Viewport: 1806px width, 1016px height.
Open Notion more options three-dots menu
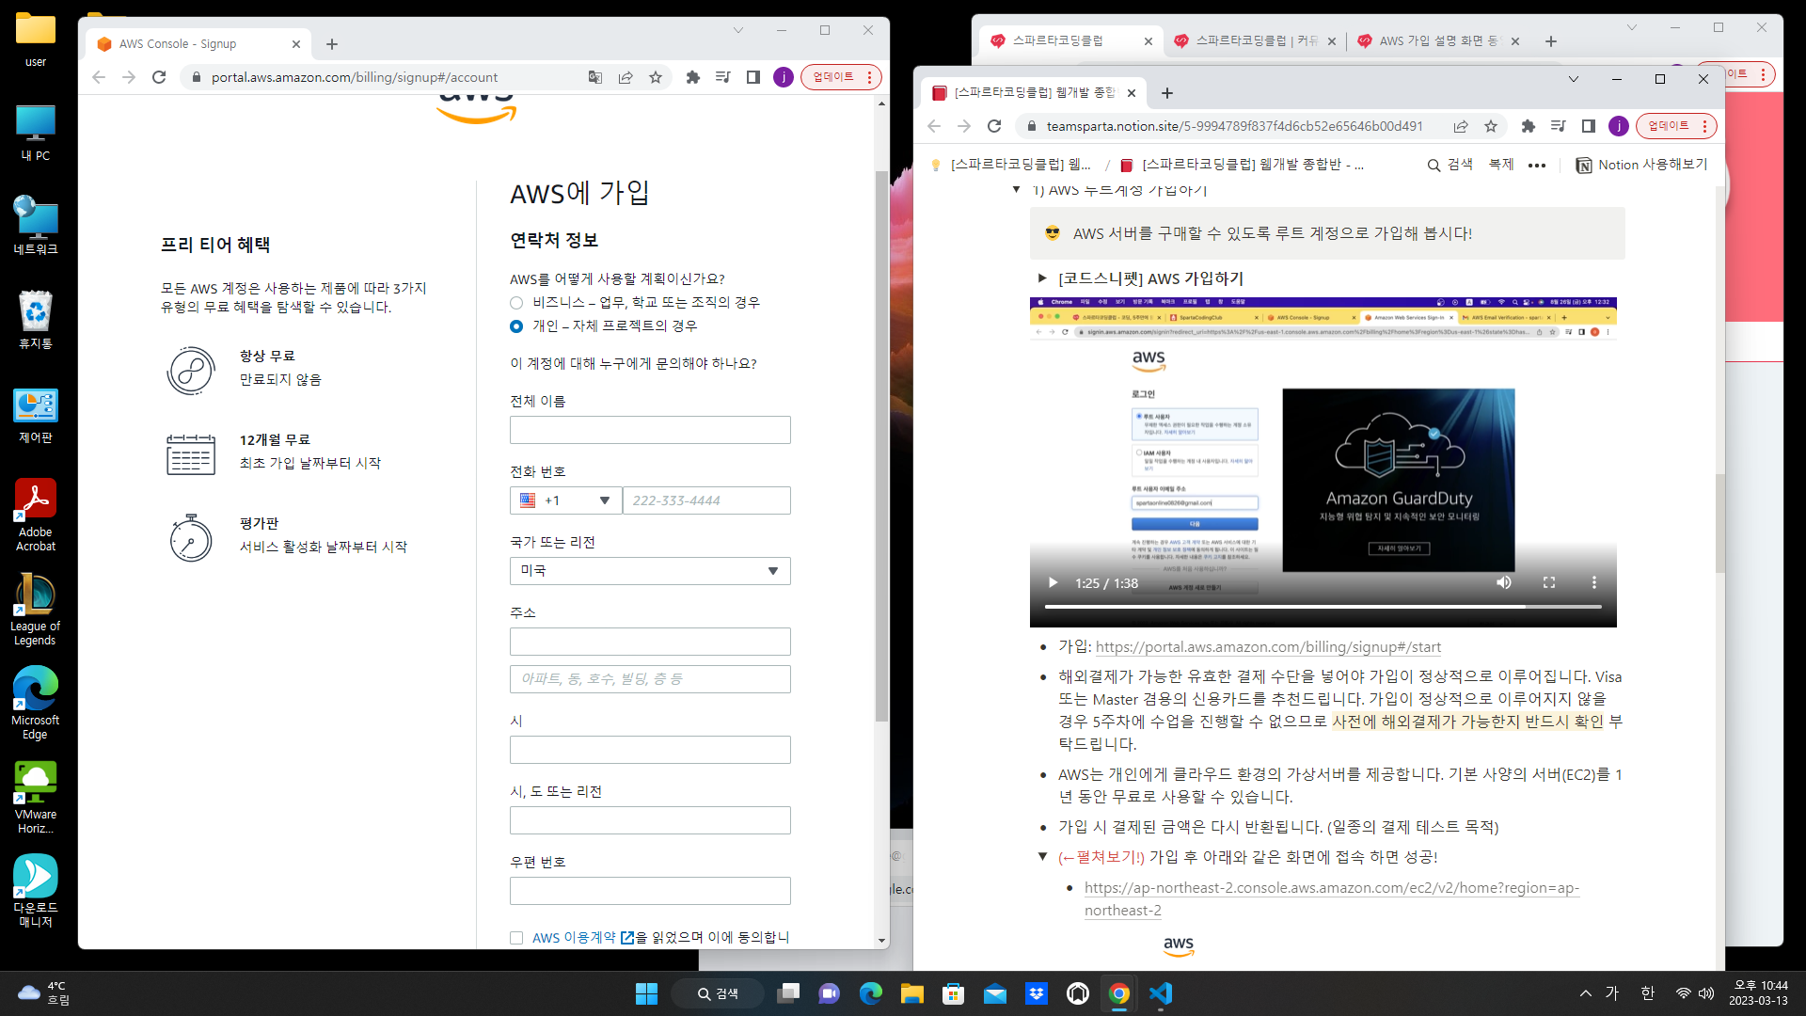1537,166
